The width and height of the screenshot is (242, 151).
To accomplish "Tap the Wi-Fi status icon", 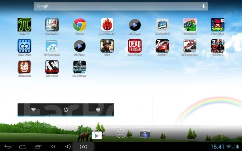I will (229, 147).
